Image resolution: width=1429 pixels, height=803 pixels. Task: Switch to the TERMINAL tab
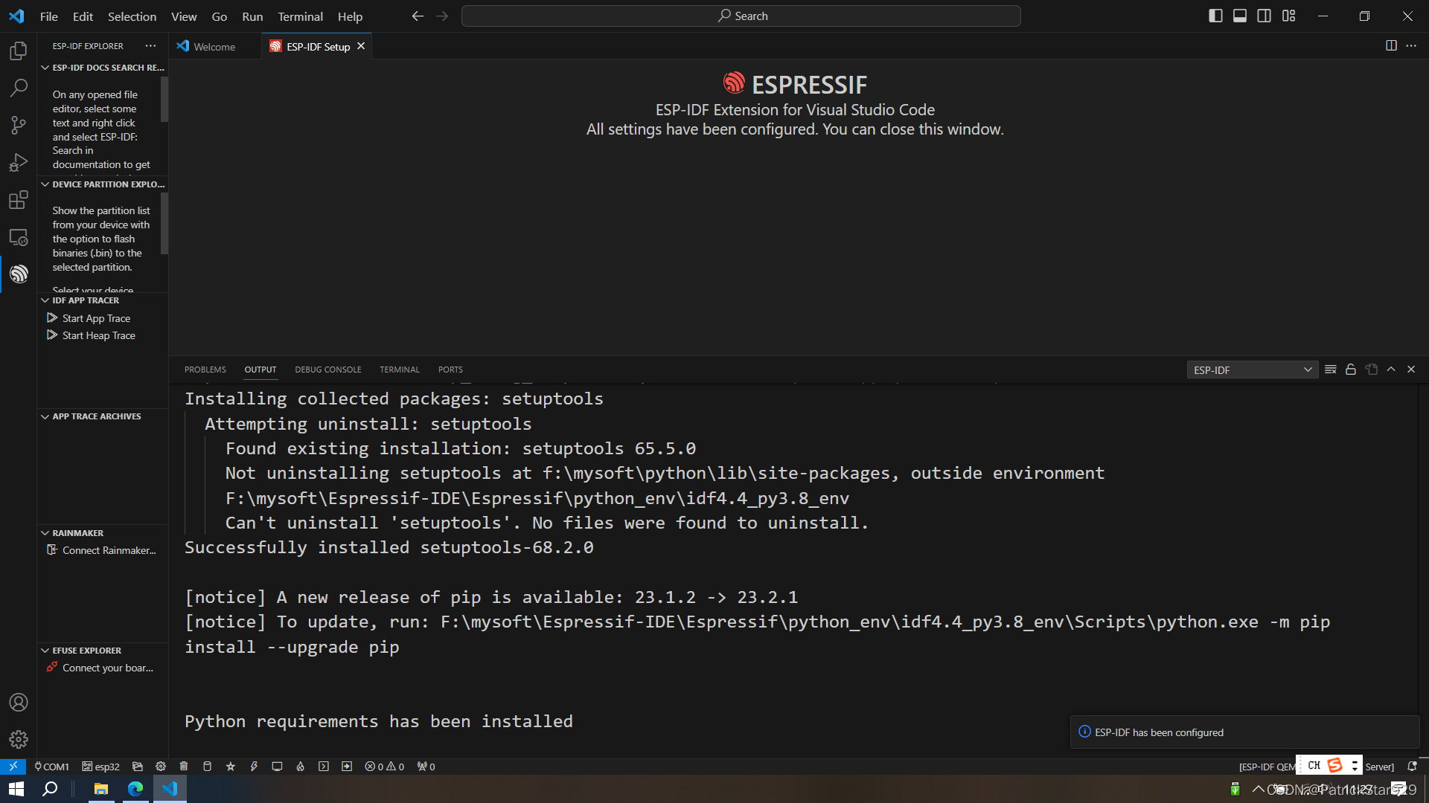coord(400,369)
